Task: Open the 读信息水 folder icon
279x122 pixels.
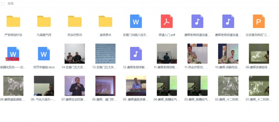Action: point(105,21)
